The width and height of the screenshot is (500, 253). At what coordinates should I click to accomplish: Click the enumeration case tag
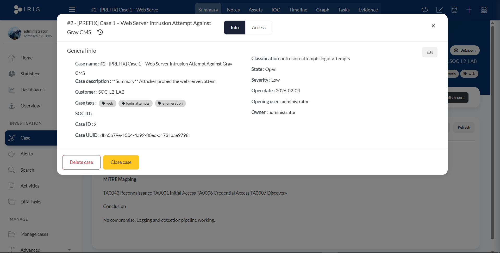click(x=170, y=103)
